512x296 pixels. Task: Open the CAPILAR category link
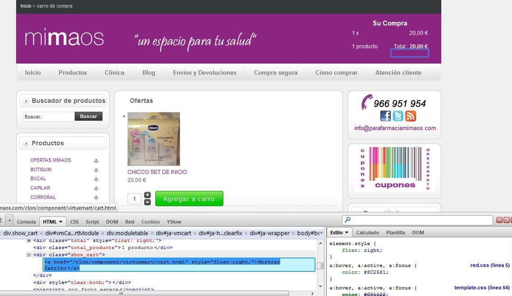(x=40, y=188)
